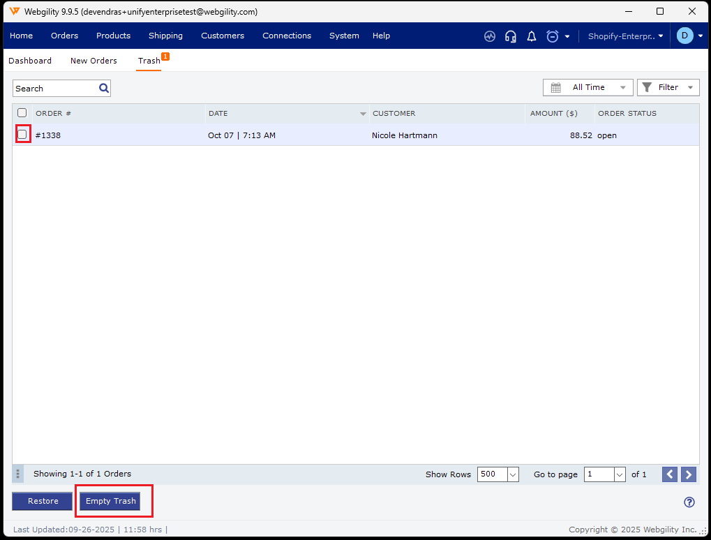Click the search magnifier icon
Screen dimensions: 711x540
pos(104,88)
